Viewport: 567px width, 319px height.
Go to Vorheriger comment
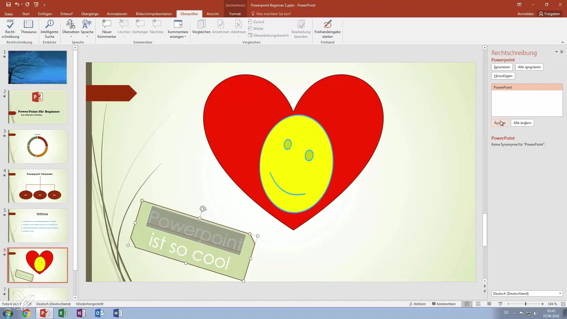140,27
